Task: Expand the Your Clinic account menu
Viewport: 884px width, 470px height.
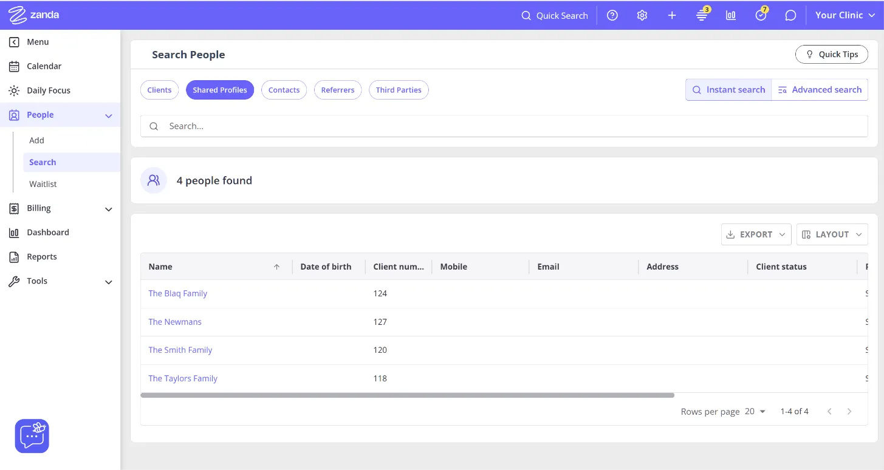Action: pos(845,15)
